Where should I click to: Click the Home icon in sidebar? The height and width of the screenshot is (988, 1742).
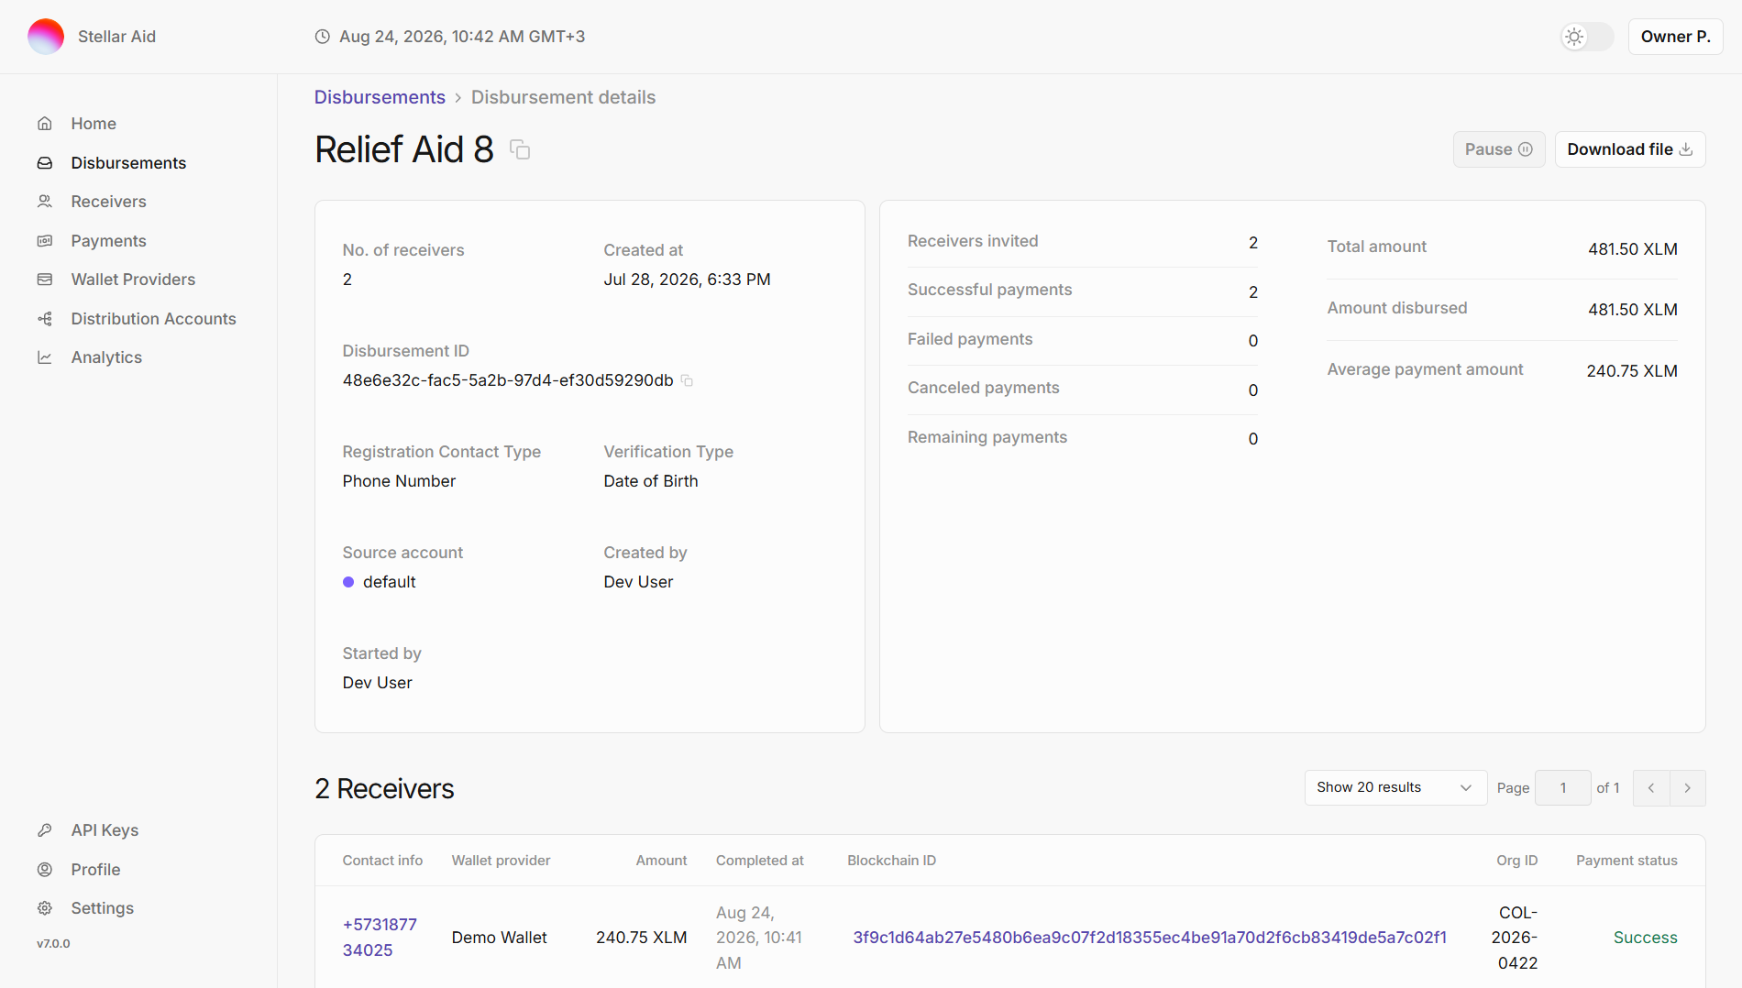click(44, 124)
